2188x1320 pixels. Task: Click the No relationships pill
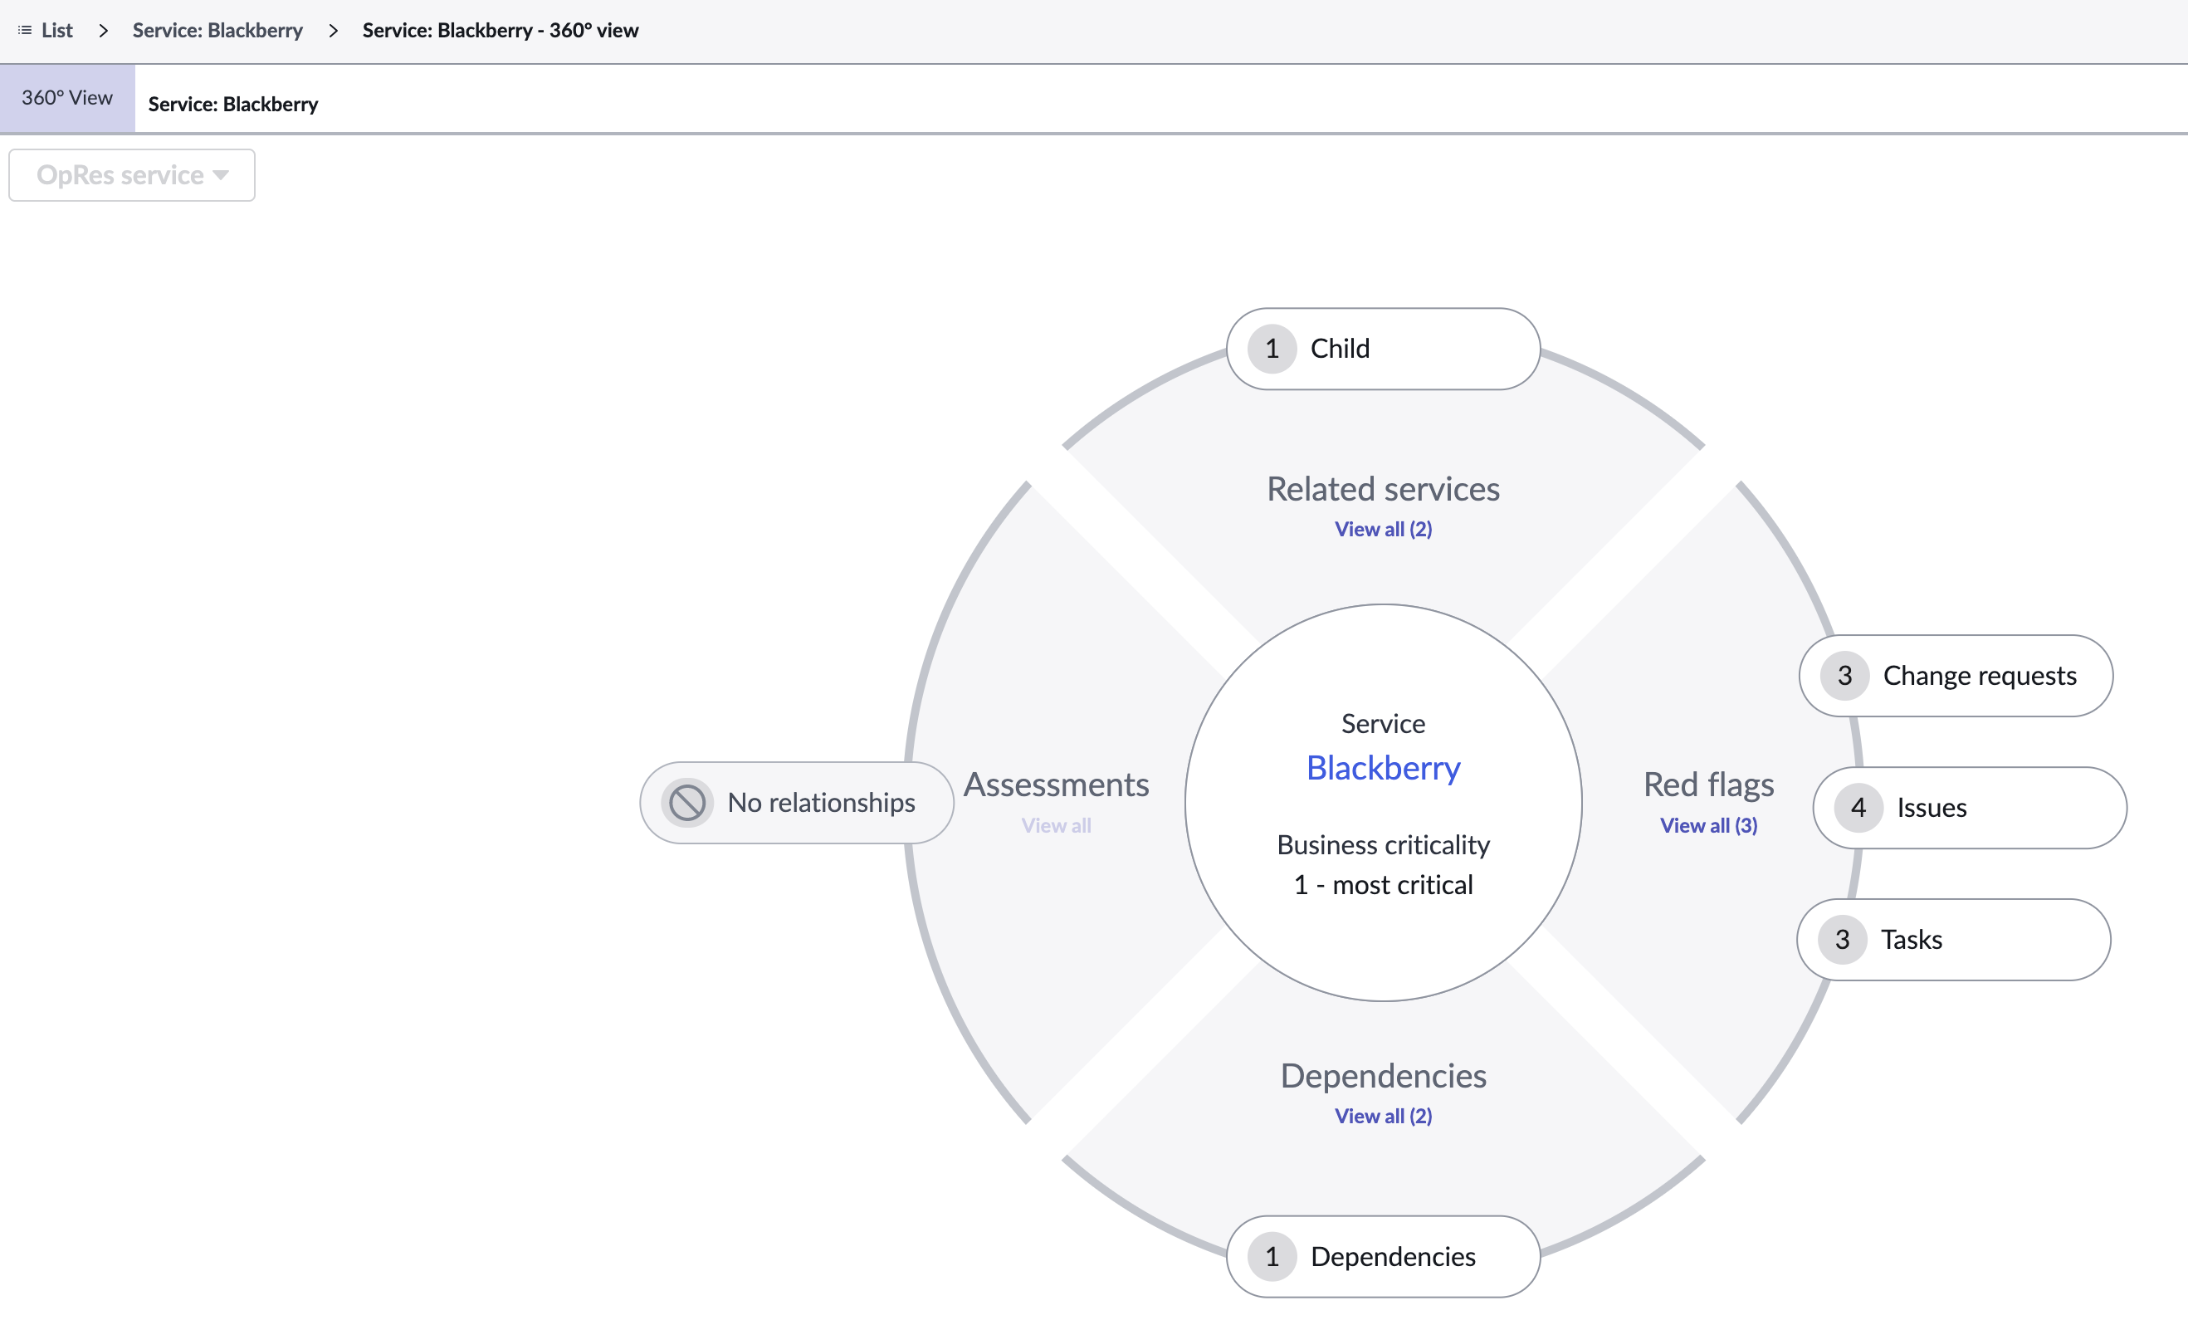pyautogui.click(x=797, y=803)
